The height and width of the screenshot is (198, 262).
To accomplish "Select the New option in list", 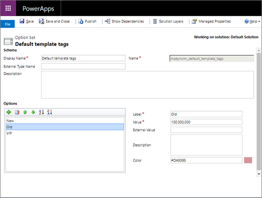I will tap(65, 120).
